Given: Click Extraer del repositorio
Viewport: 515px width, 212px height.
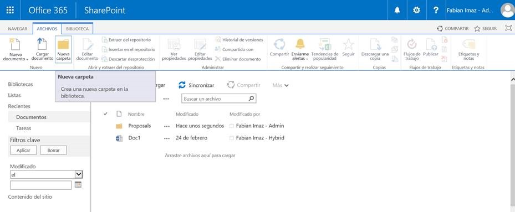Looking at the screenshot, I should coord(126,40).
